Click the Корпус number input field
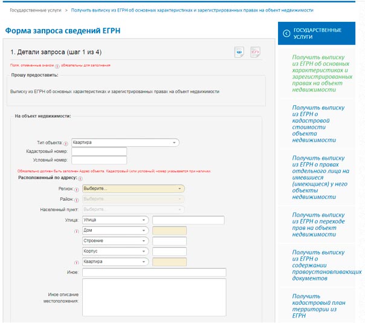The width and height of the screenshot is (365, 323). point(169,252)
